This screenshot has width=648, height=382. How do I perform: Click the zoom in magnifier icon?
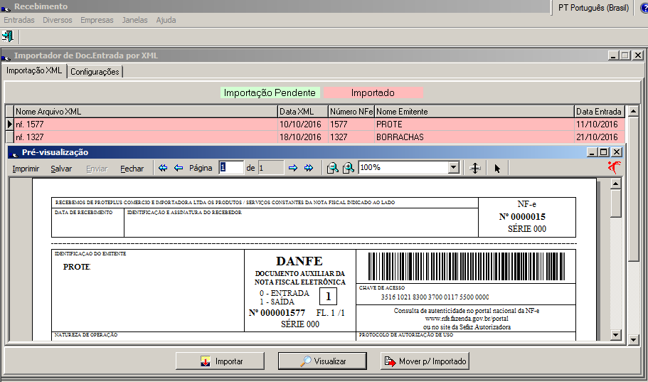(x=348, y=168)
